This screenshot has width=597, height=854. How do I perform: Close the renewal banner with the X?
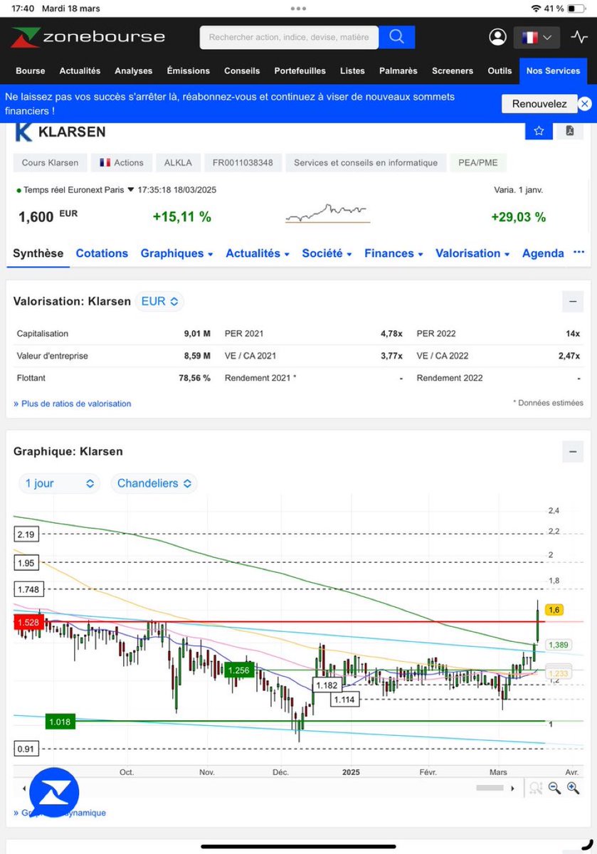584,104
